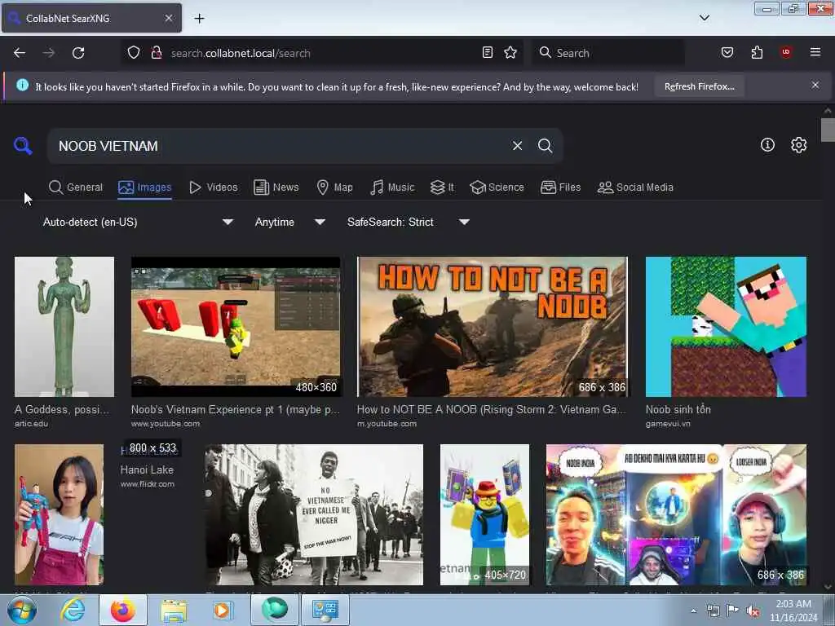
Task: Click the Firefox back arrow
Action: click(20, 53)
